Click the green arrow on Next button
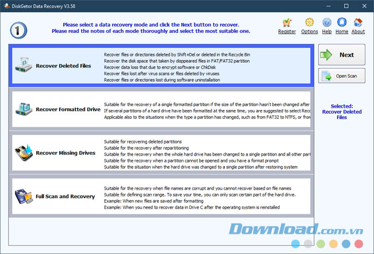The image size is (374, 254). (326, 55)
